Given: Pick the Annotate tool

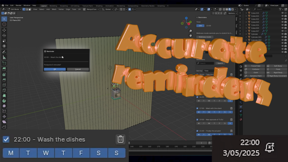Looking at the screenshot, I should (x=4, y=52).
